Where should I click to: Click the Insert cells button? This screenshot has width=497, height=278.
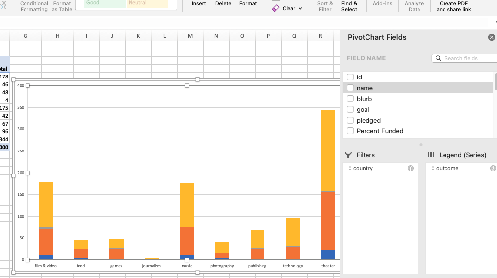199,4
